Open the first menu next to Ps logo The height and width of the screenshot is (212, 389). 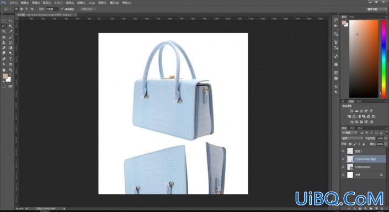click(13, 3)
